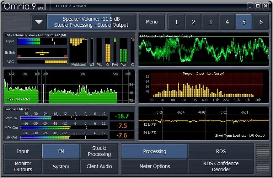Select preset number 6
The height and width of the screenshot is (178, 273).
coord(261,22)
